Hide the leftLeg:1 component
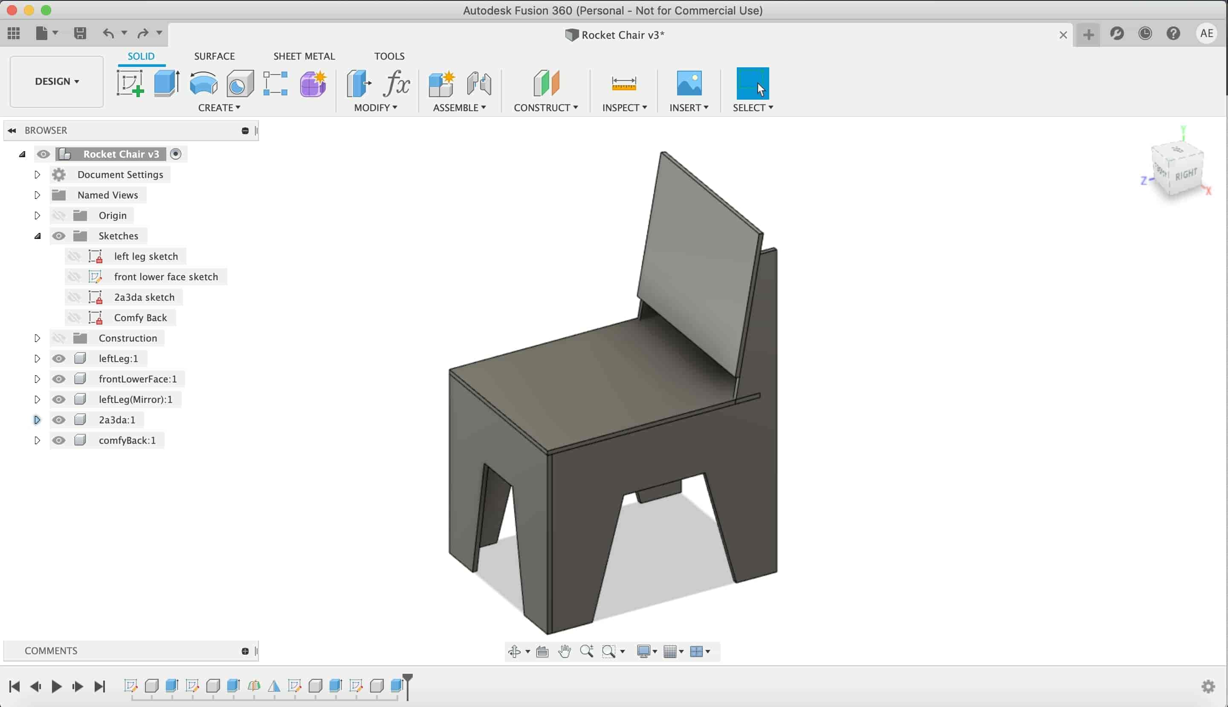1228x707 pixels. pyautogui.click(x=59, y=358)
